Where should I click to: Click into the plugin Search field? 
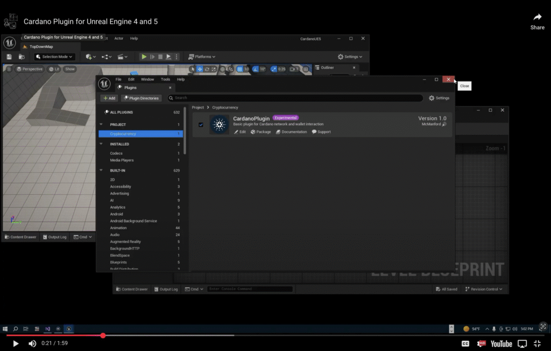tap(295, 98)
